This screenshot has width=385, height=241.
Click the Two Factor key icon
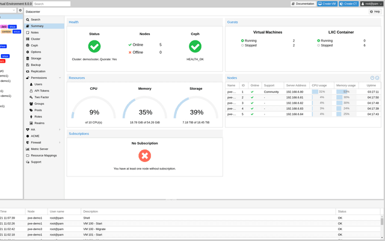tap(31, 97)
